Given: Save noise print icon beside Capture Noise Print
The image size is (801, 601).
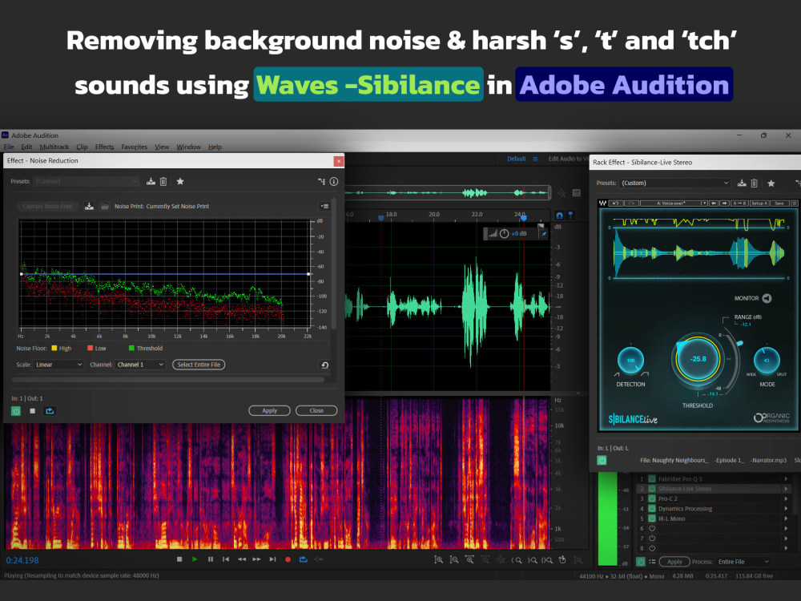Looking at the screenshot, I should 89,207.
